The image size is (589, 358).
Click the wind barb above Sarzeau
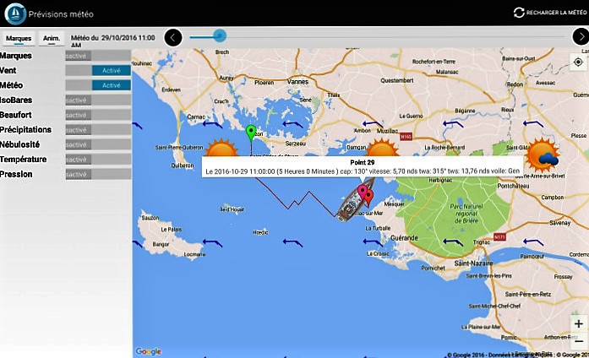tap(292, 124)
